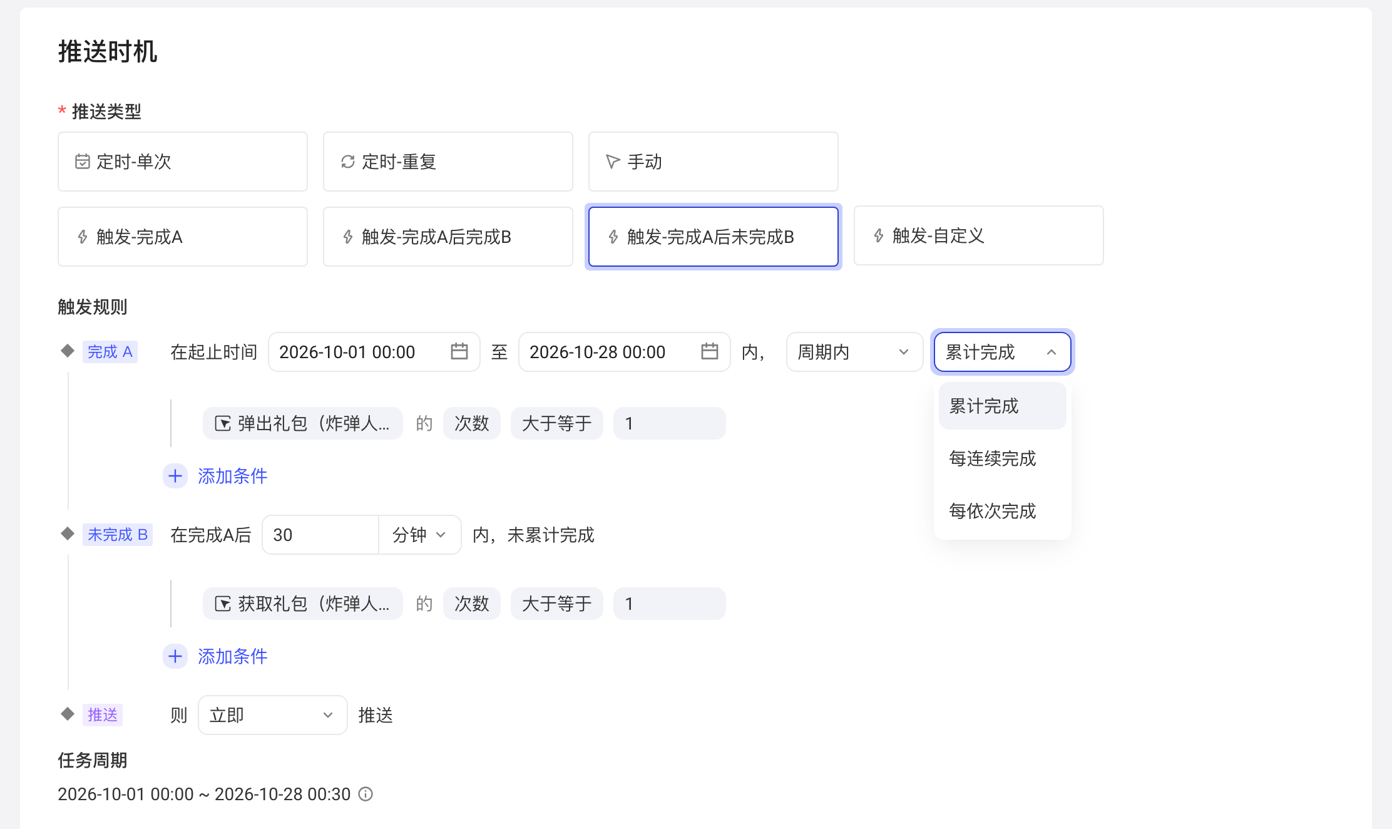
Task: Click 次数 in the 弹出礼包 row
Action: pyautogui.click(x=472, y=423)
